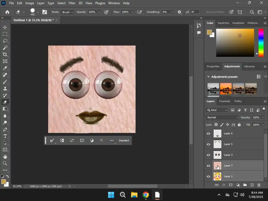Open the blend mode Normal dropdown
268x201 pixels.
[x=222, y=118]
